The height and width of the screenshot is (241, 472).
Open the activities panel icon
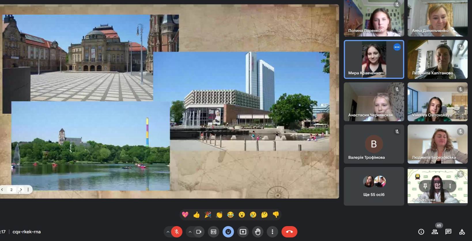(462, 232)
